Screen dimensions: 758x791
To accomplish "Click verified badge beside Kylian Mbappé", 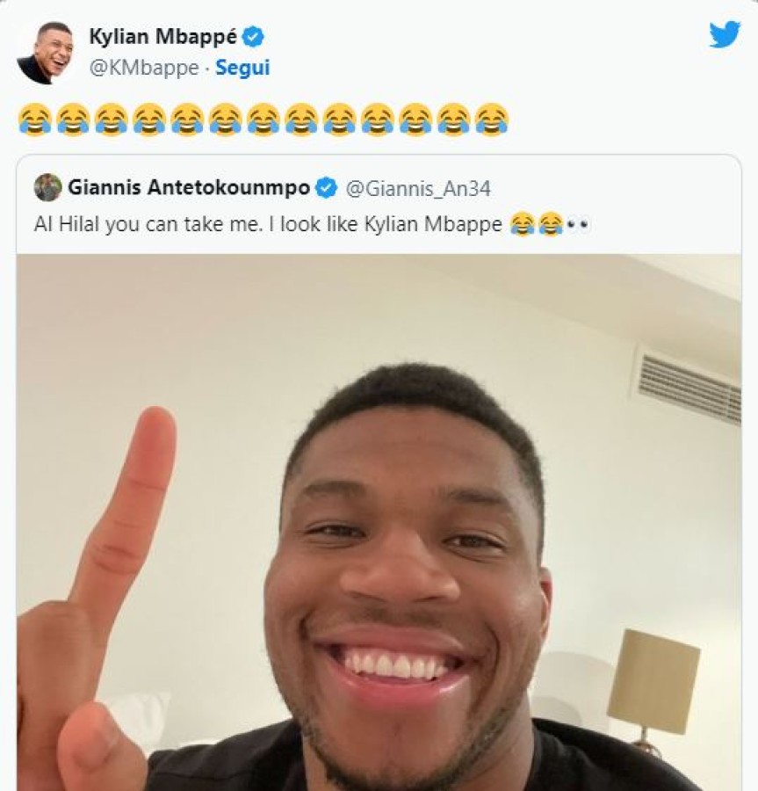I will [254, 37].
